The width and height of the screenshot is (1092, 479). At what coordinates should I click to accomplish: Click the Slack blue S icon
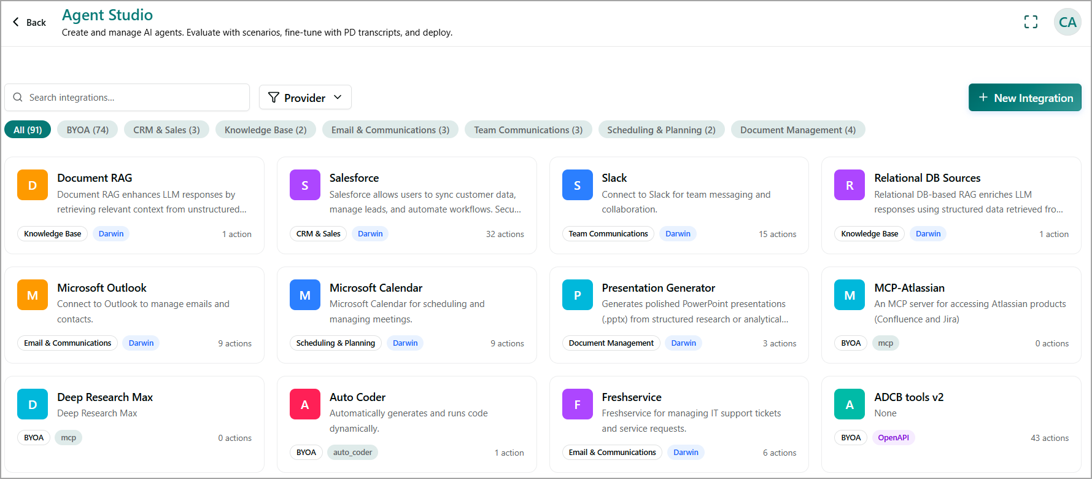click(578, 185)
